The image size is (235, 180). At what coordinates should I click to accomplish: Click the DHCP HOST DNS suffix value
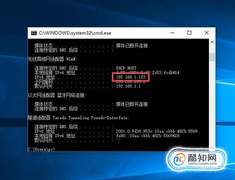126,68
